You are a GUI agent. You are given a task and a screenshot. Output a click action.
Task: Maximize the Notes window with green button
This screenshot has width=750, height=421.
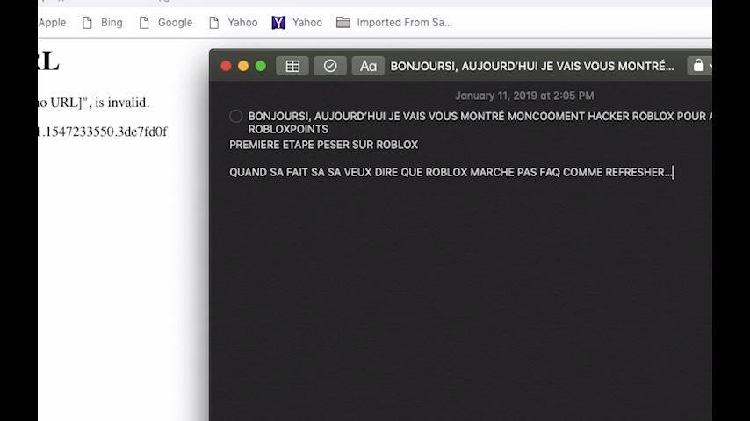[260, 66]
